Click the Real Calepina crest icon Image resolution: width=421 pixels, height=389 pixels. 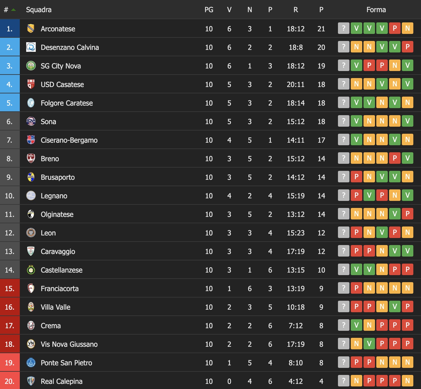coord(31,381)
